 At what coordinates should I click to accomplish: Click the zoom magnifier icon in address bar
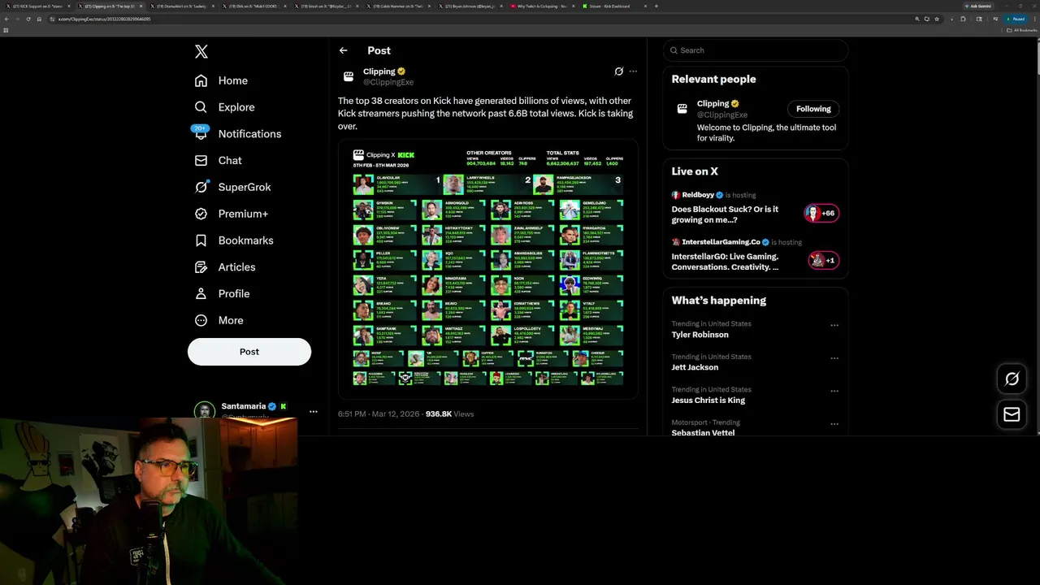tap(917, 19)
